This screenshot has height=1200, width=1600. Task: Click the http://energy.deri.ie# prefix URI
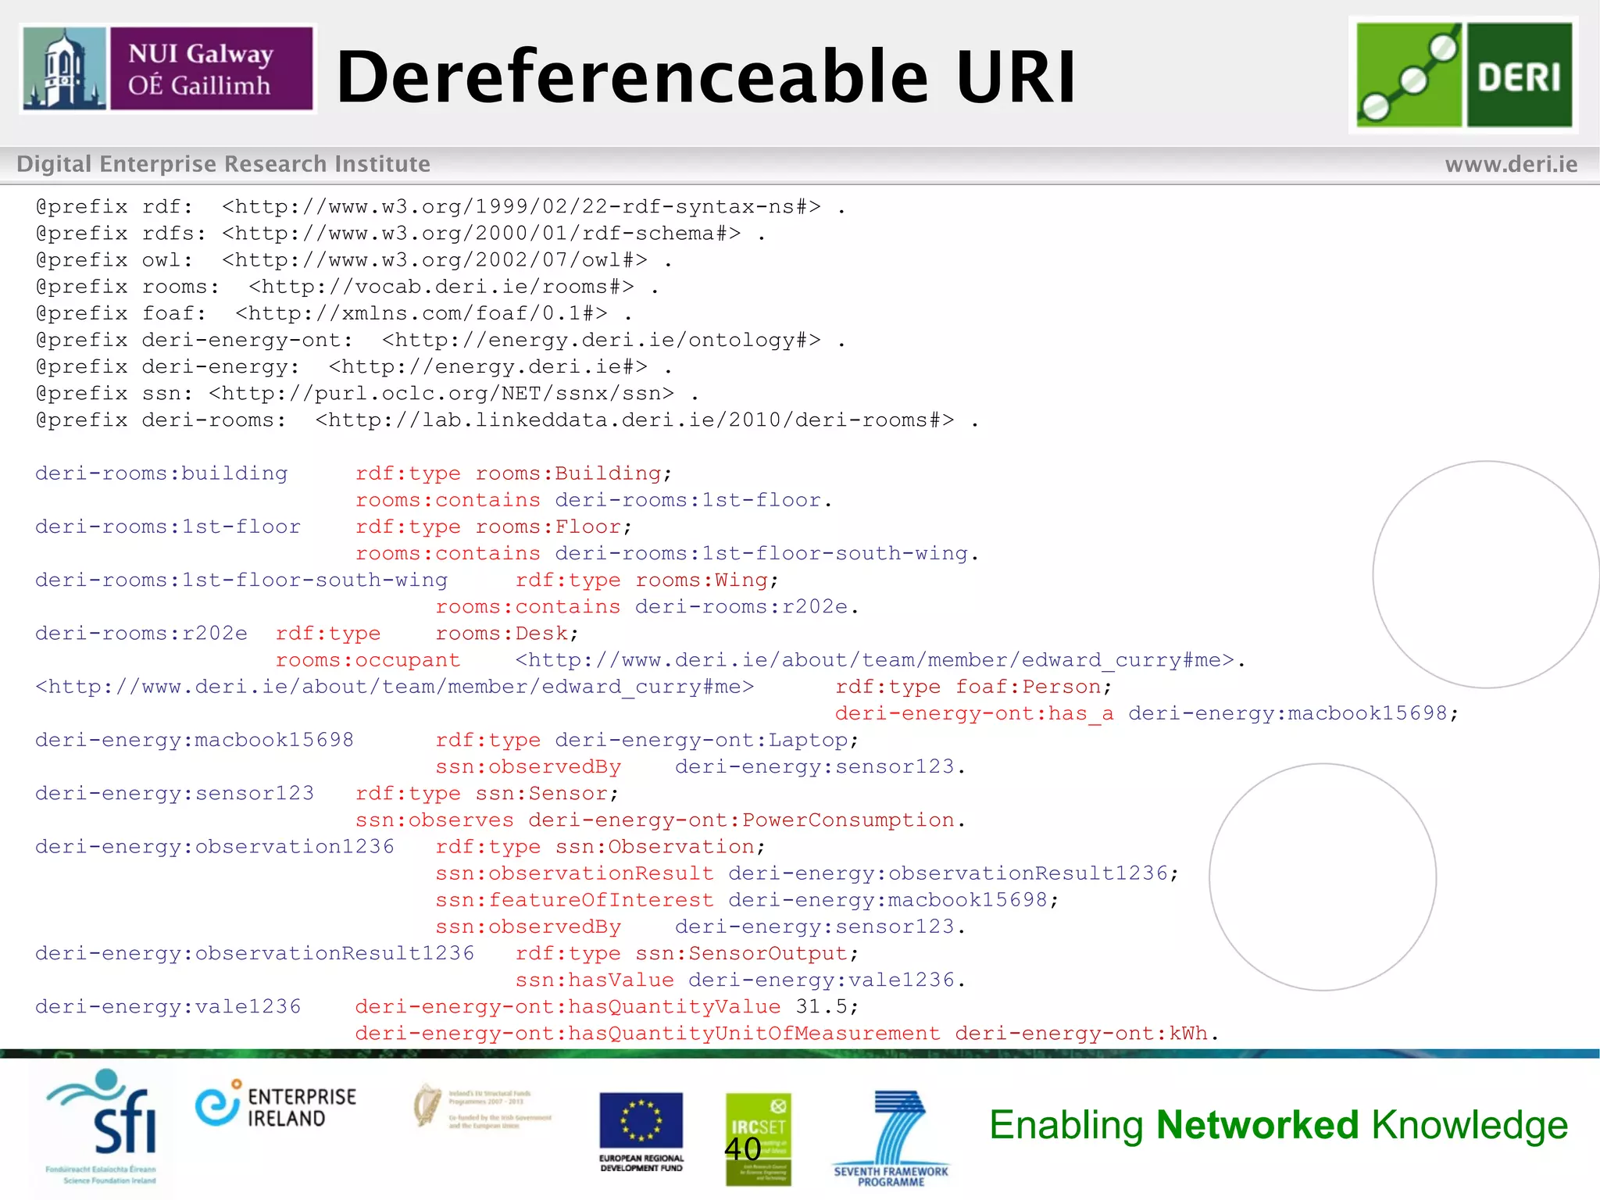[x=488, y=366]
